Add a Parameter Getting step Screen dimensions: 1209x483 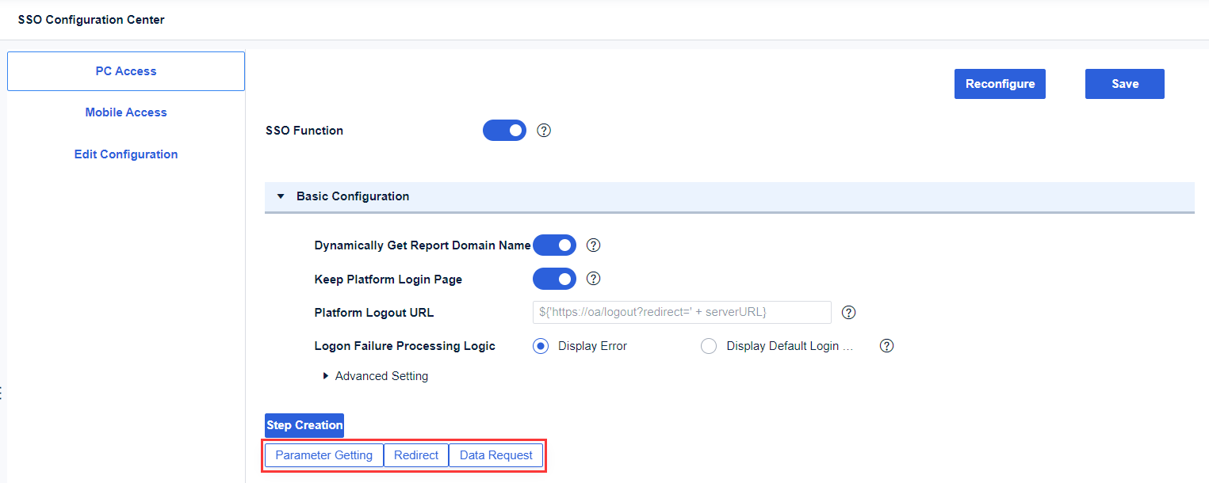click(x=323, y=455)
